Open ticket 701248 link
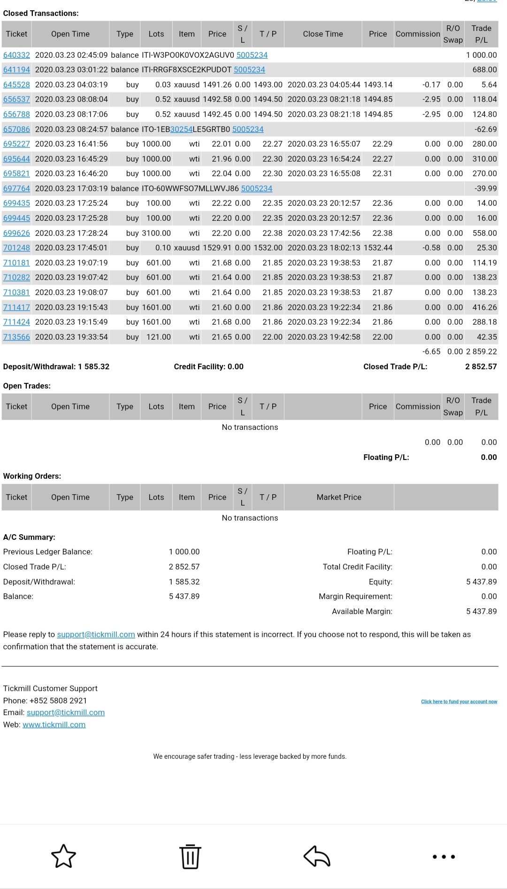The width and height of the screenshot is (507, 889). 16,248
